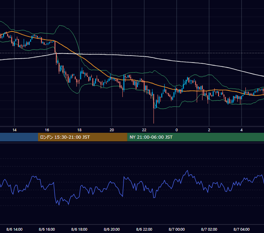Click the 2 hour axis label

[209, 130]
